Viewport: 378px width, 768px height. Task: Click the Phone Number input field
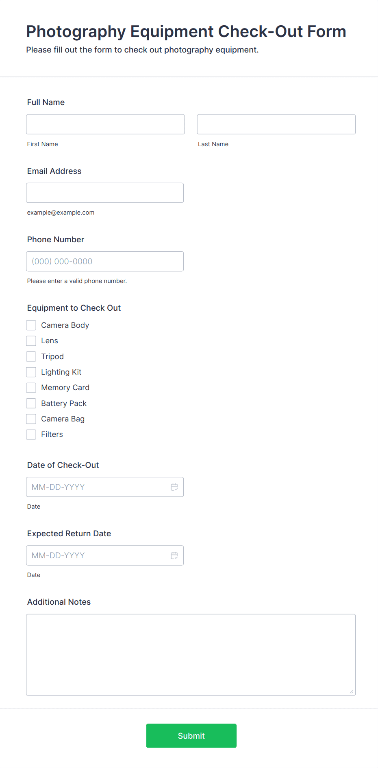105,261
